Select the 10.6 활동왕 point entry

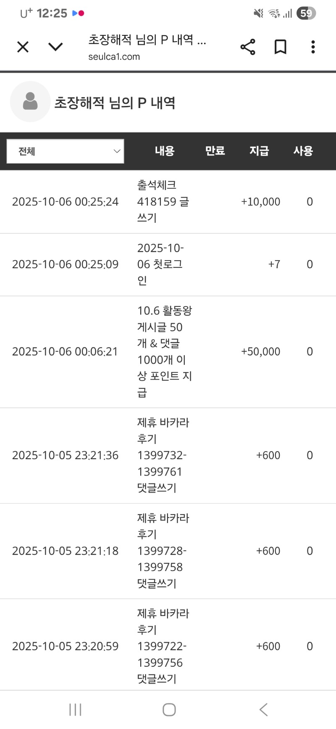(x=164, y=351)
